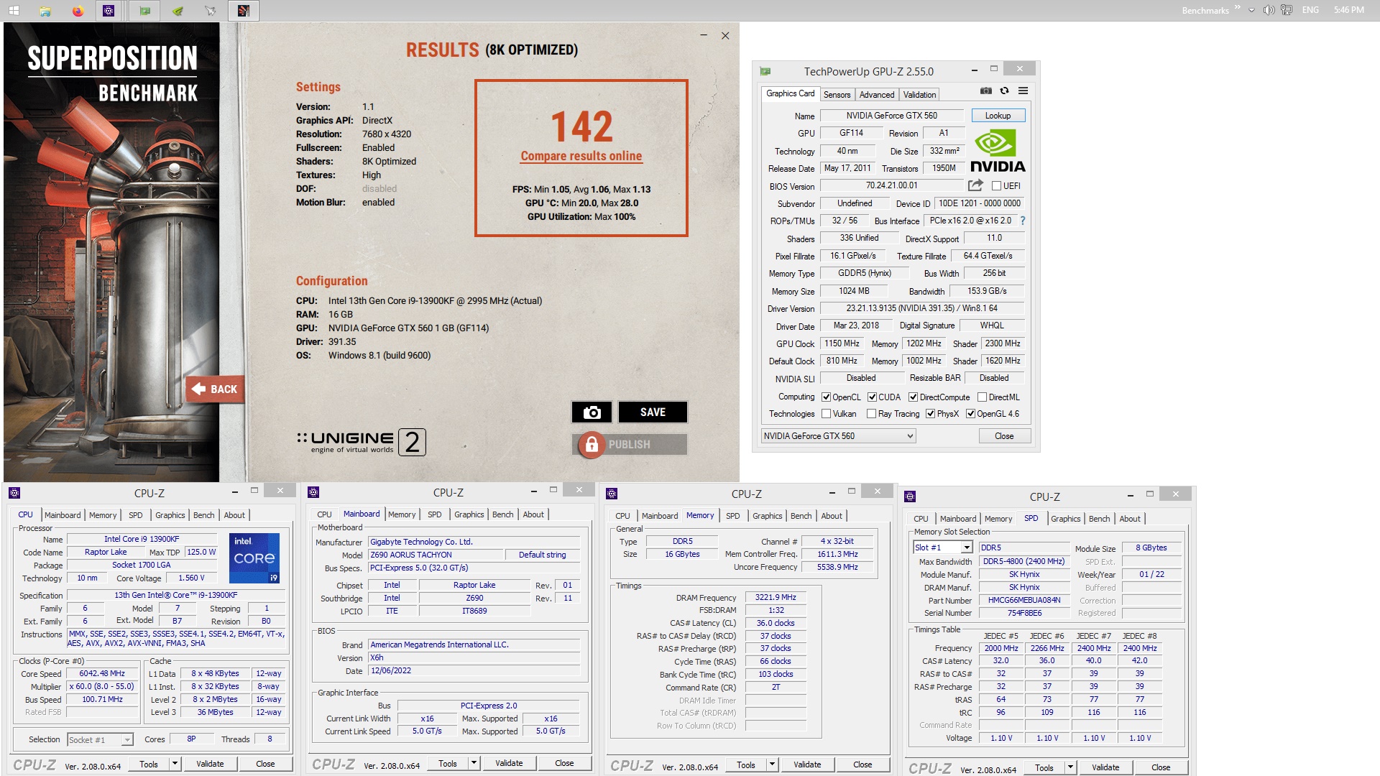Click the jet plane taskbar icon
This screenshot has height=776, width=1380.
[x=210, y=11]
